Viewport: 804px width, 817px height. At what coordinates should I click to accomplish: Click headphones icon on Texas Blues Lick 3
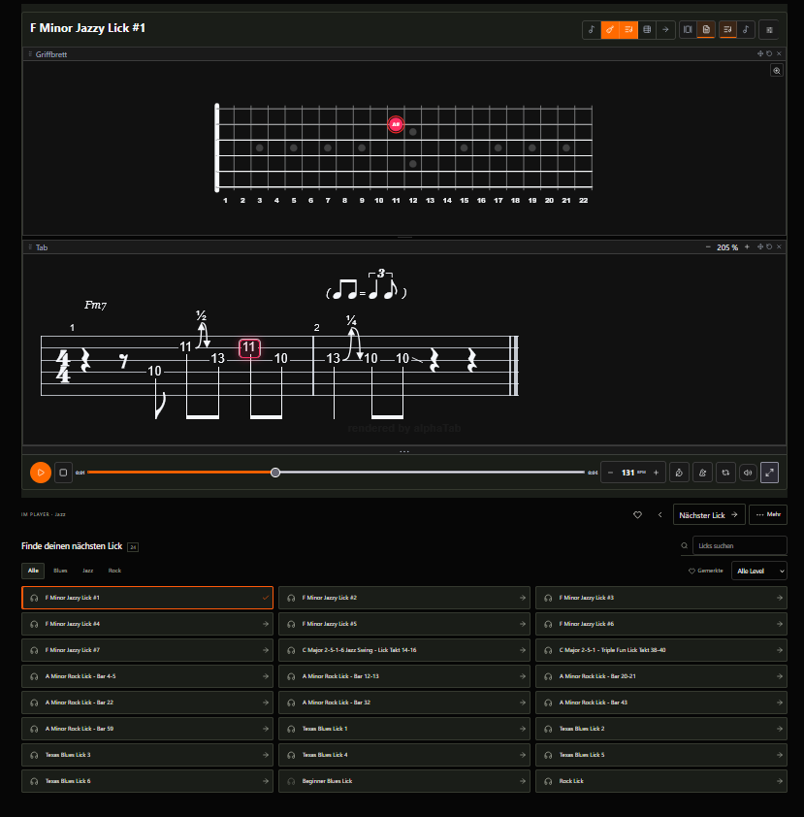coord(34,755)
